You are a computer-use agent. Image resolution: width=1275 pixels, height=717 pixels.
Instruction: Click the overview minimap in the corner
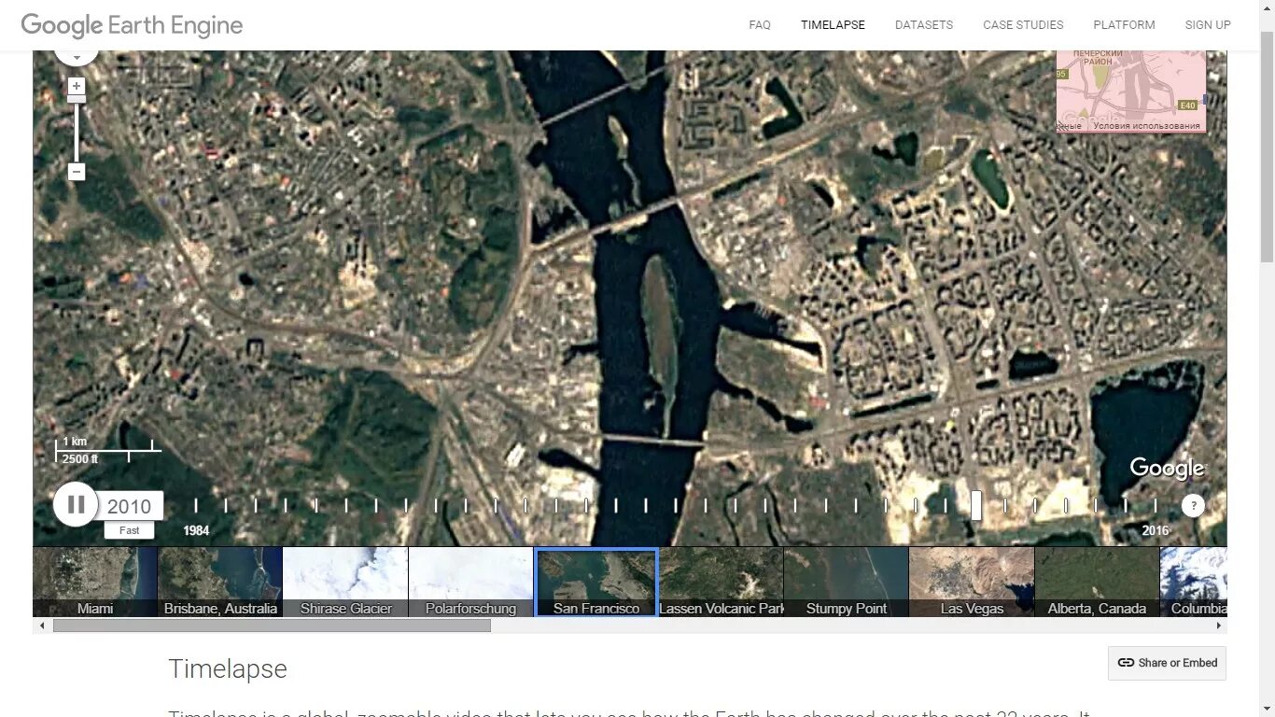tap(1131, 91)
